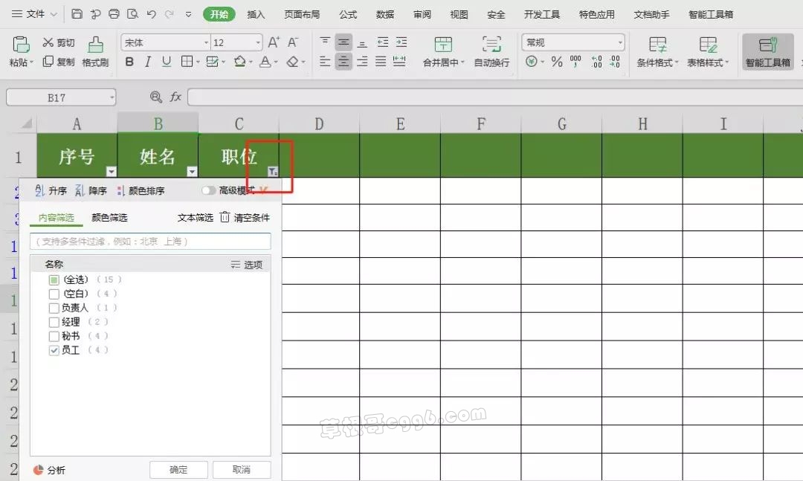Toggle bold formatting B
803x481 pixels.
(x=129, y=62)
